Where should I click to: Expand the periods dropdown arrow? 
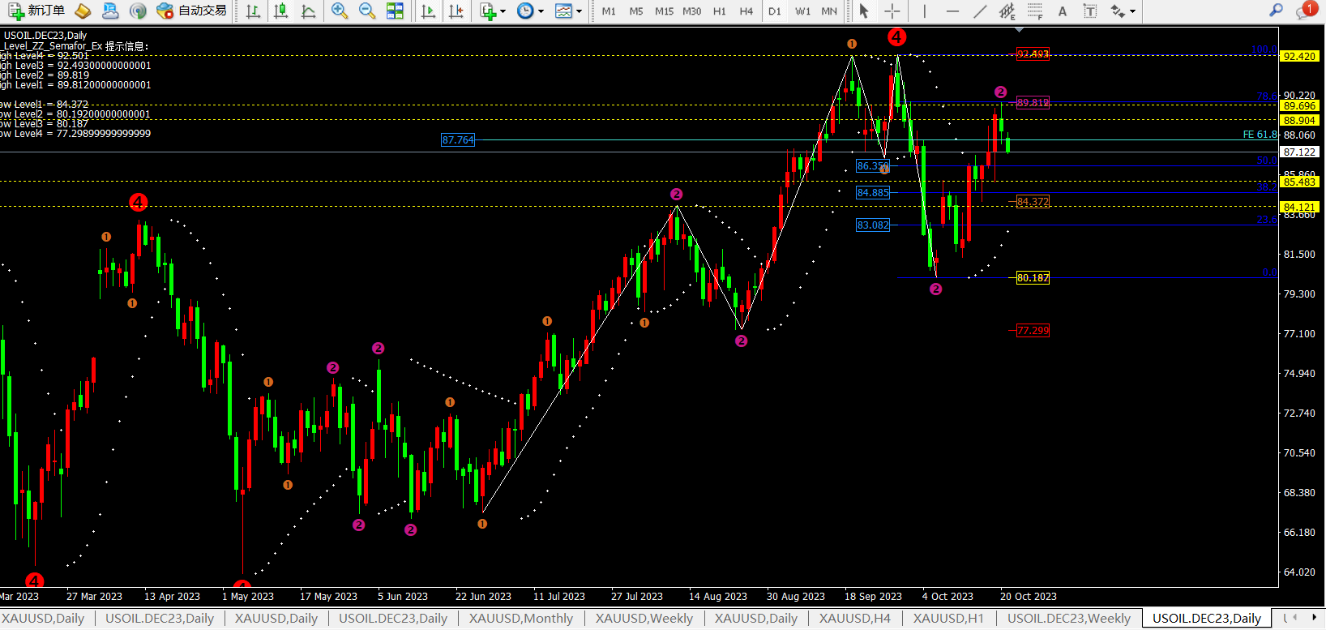click(541, 11)
